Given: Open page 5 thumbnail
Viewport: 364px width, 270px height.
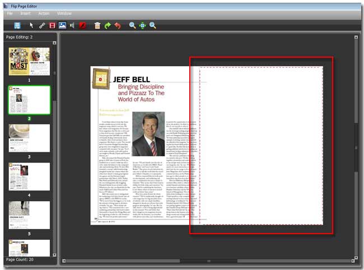Looking at the screenshot, I should (29, 215).
